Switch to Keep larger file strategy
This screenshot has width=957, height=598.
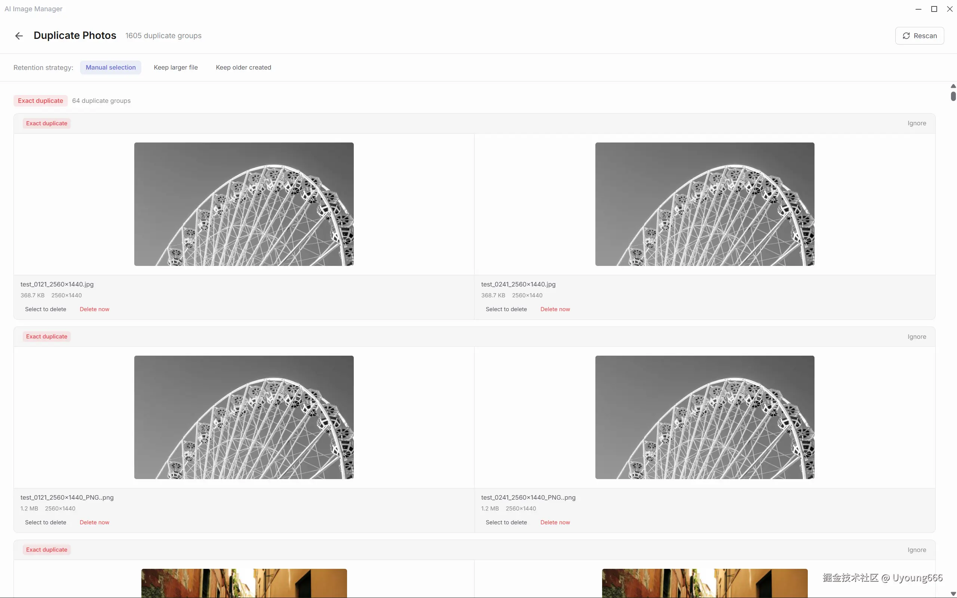176,68
